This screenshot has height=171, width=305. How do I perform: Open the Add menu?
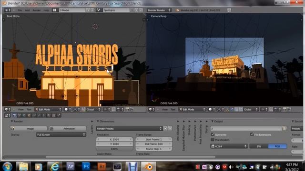click(x=27, y=10)
